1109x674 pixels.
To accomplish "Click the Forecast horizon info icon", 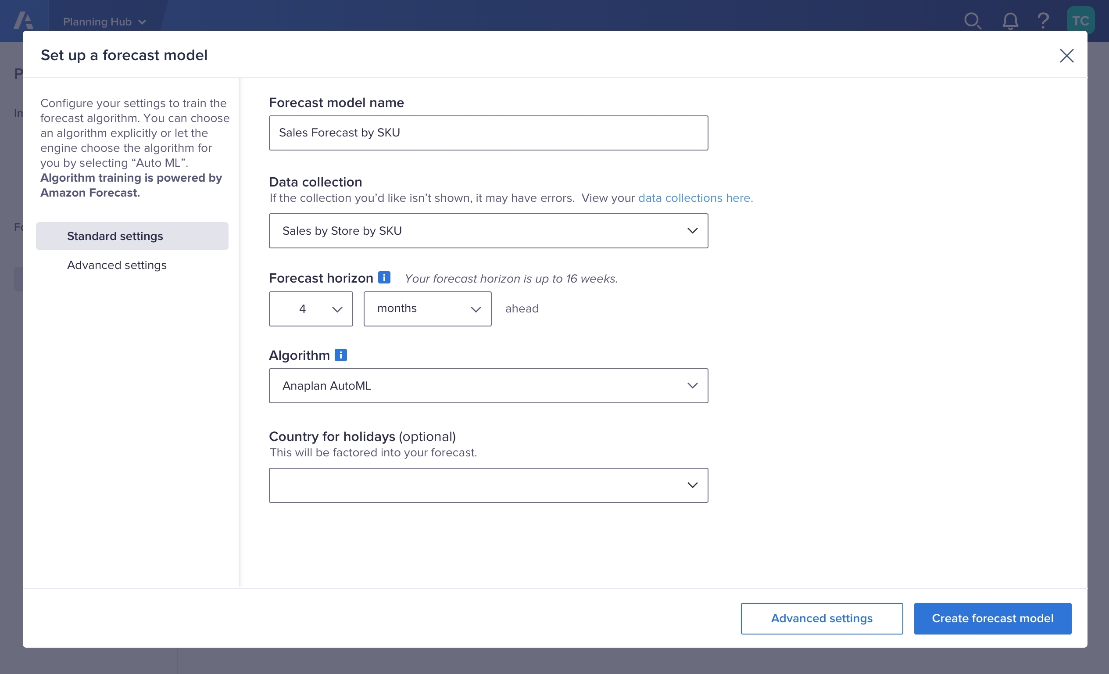I will pyautogui.click(x=384, y=277).
